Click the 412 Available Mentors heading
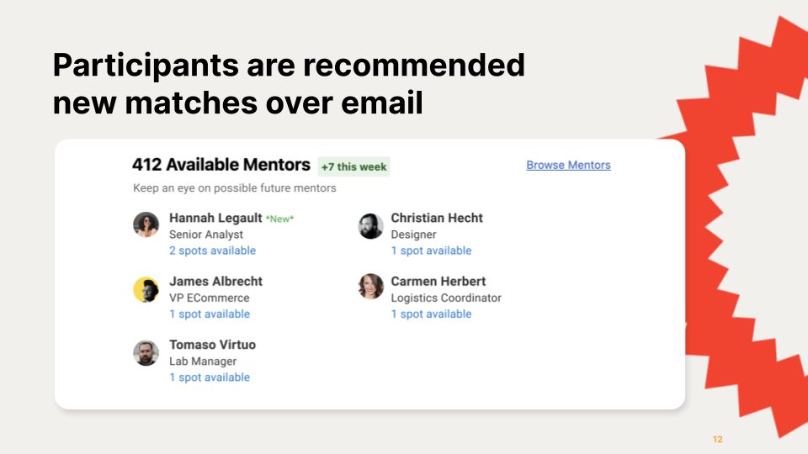The image size is (808, 454). pyautogui.click(x=221, y=165)
